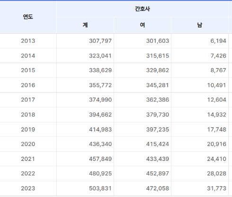Click the female value 452,897

(x=158, y=174)
